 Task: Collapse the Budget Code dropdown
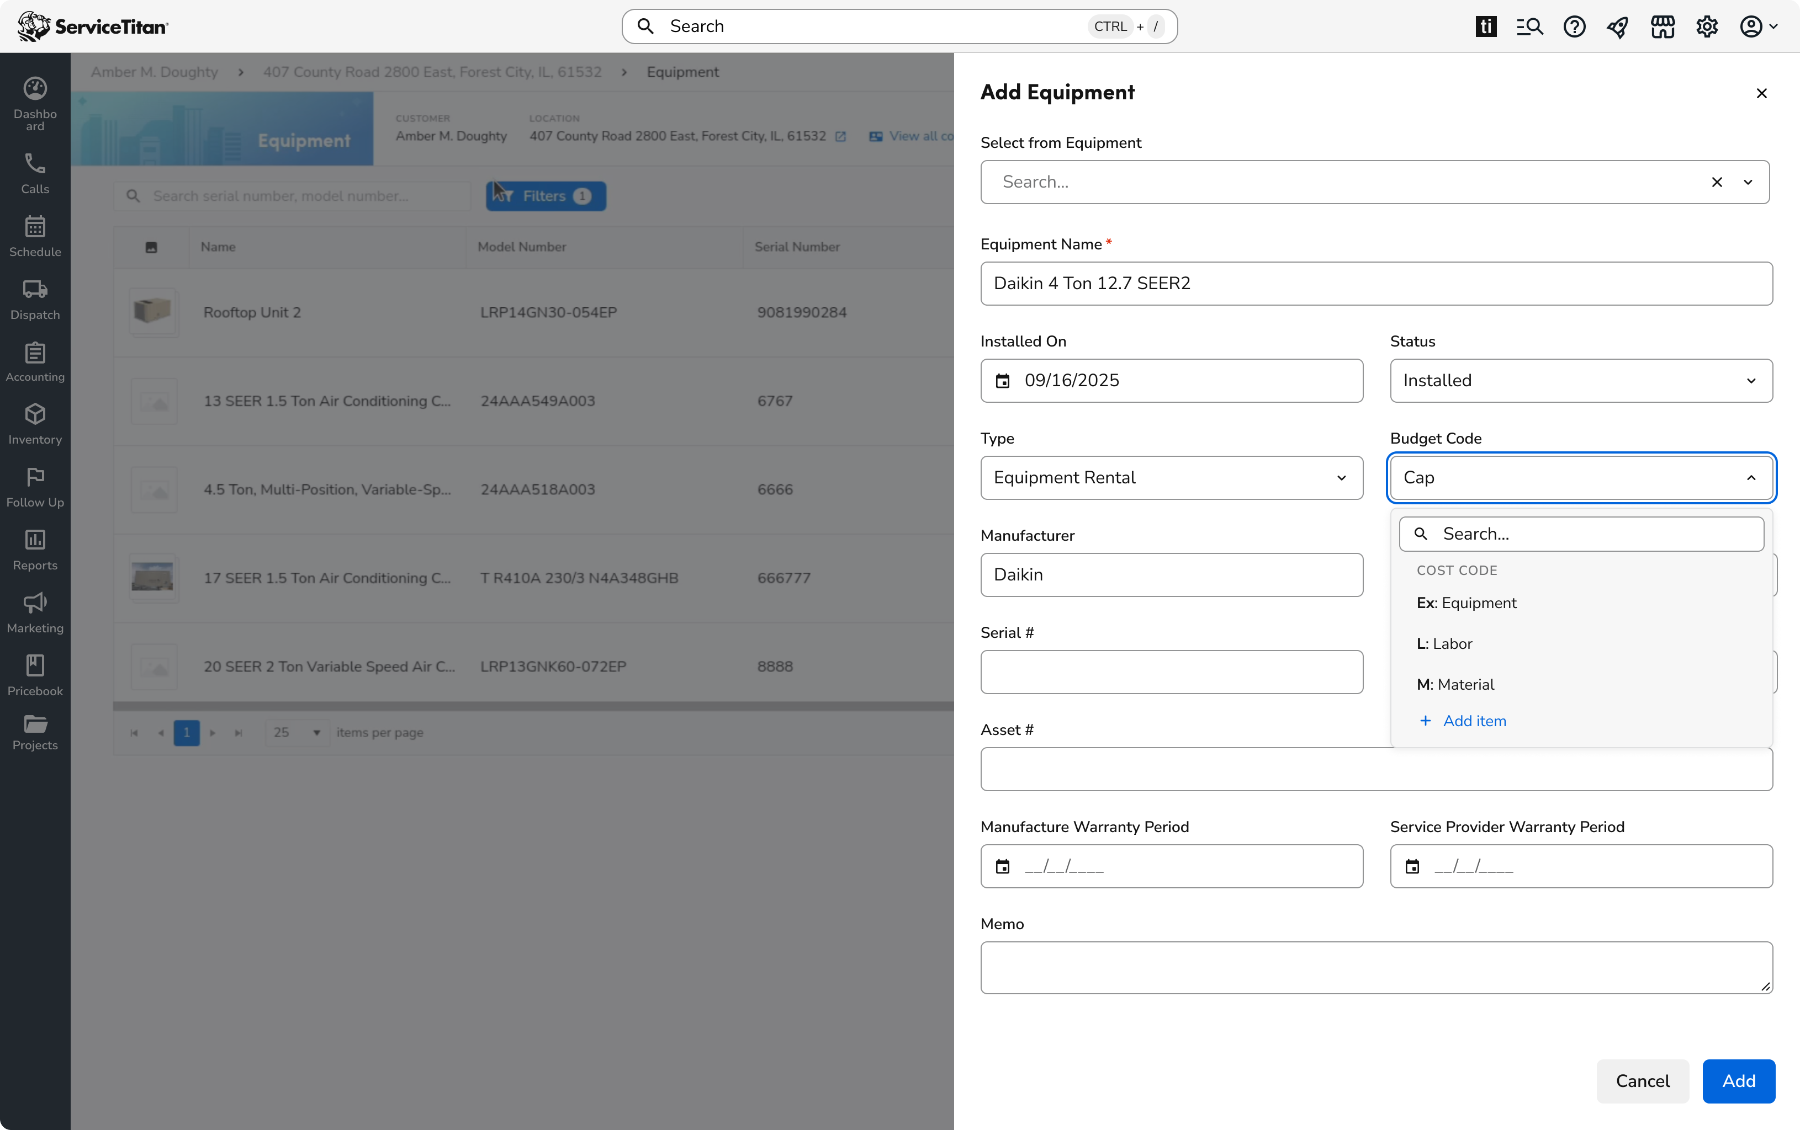[1751, 478]
